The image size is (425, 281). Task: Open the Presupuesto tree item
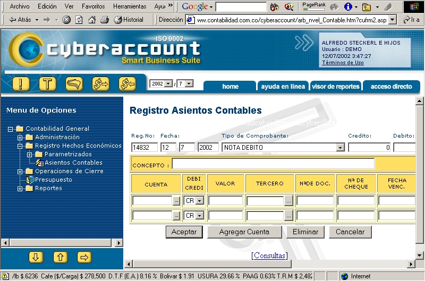[x=54, y=180]
